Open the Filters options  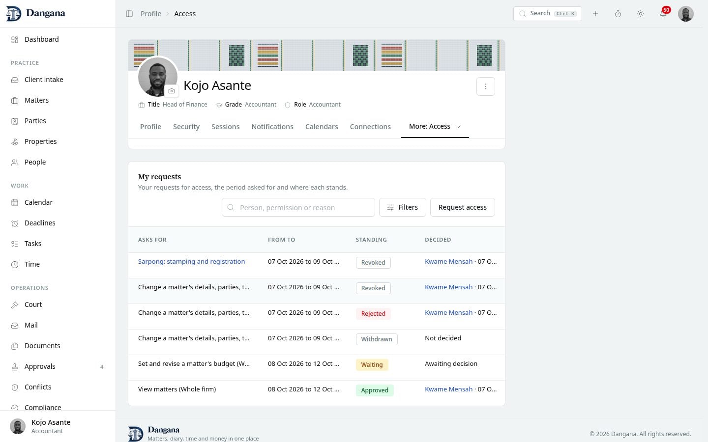coord(403,207)
